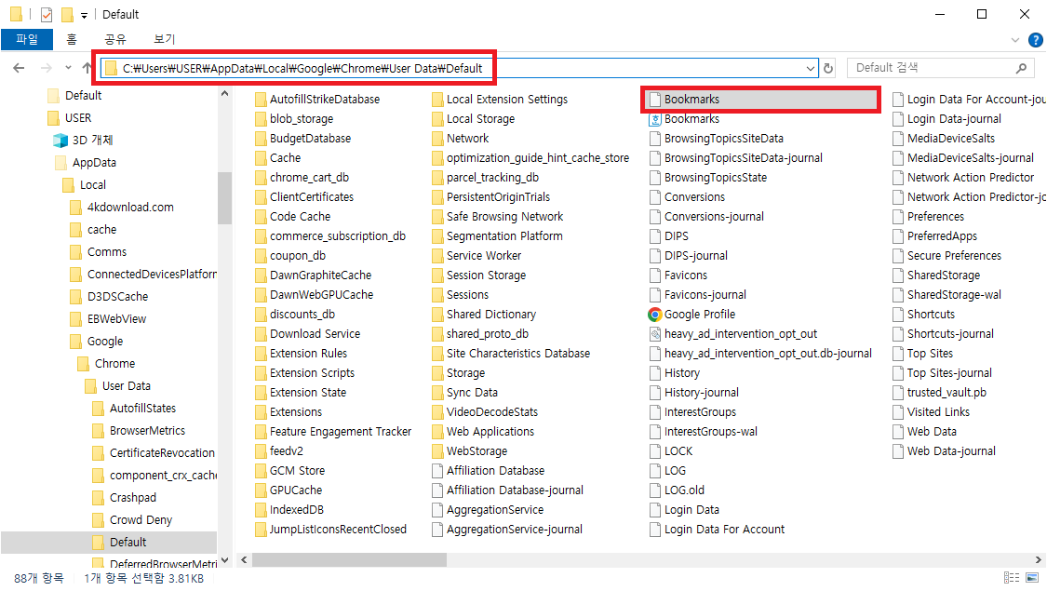This screenshot has width=1047, height=591.
Task: Click the horizontal scrollbar right arrow
Action: 1039,559
